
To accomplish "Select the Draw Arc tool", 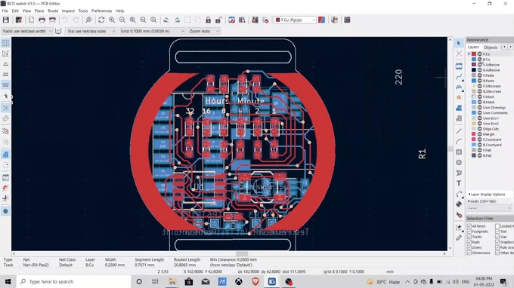I will coord(459,142).
